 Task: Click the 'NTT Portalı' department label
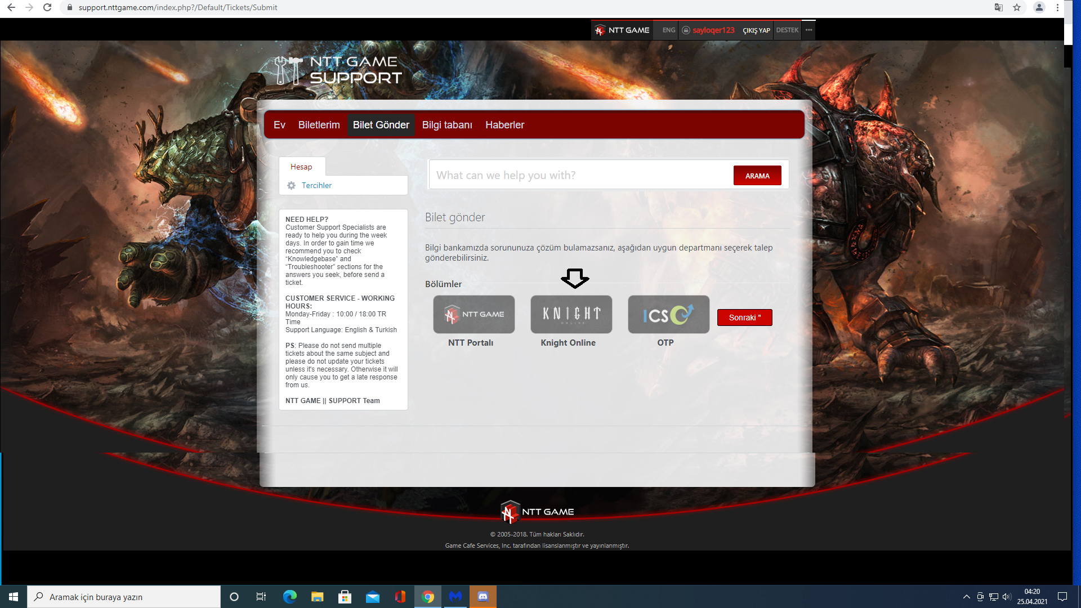click(471, 343)
